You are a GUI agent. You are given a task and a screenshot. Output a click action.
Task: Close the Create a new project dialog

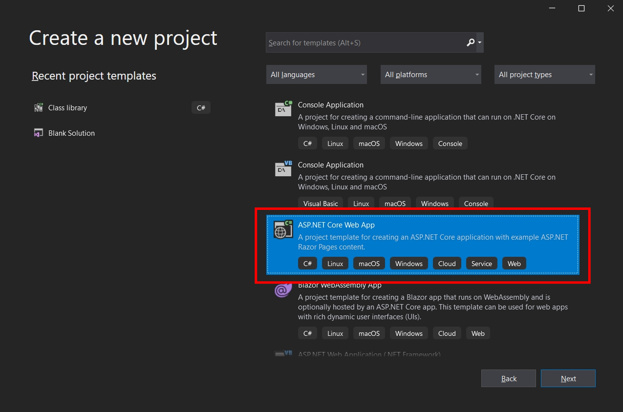(611, 8)
